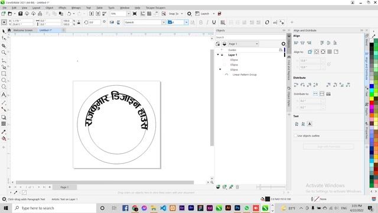Screen dimensions: 378x213
Task: Toggle visibility eye of Layer 1
Action: click(x=222, y=55)
